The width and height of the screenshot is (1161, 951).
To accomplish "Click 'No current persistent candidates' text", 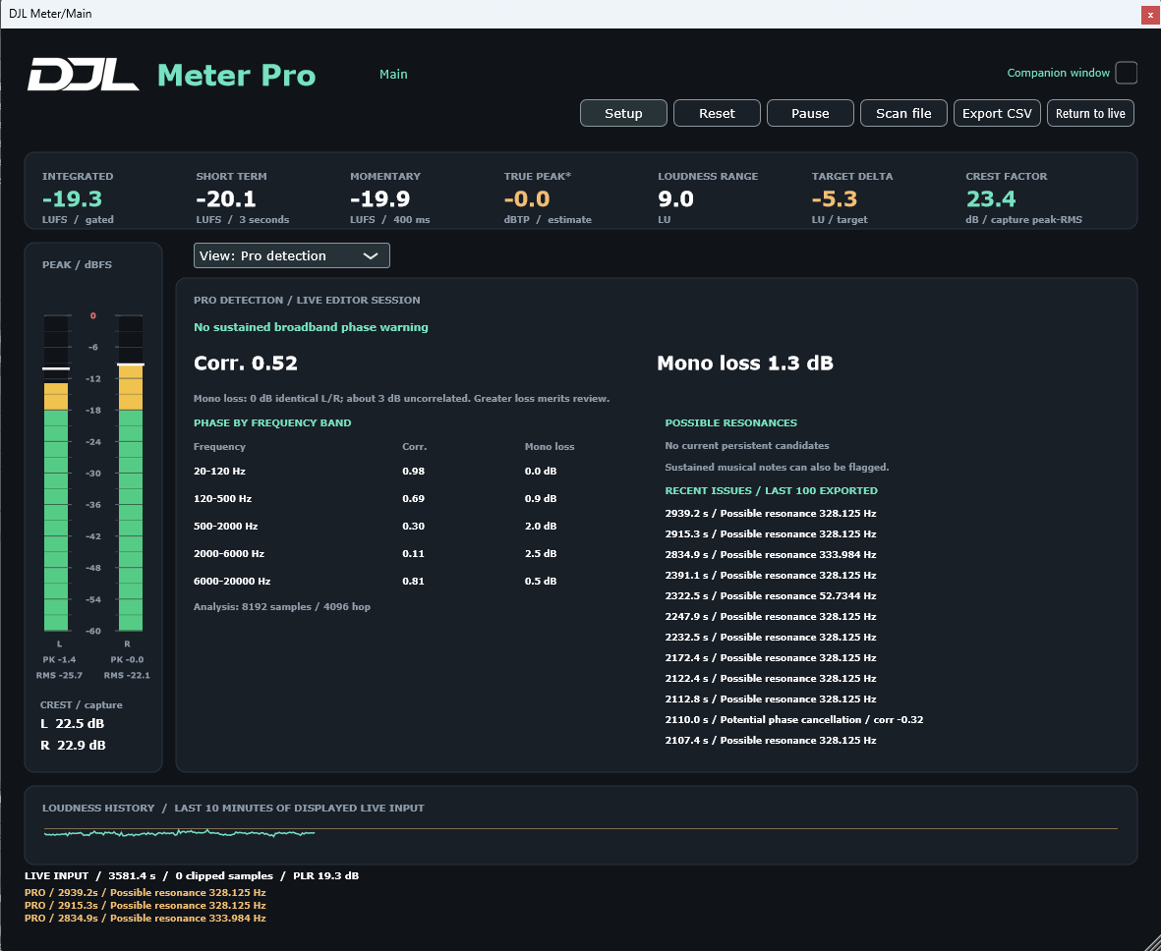I will pyautogui.click(x=747, y=445).
